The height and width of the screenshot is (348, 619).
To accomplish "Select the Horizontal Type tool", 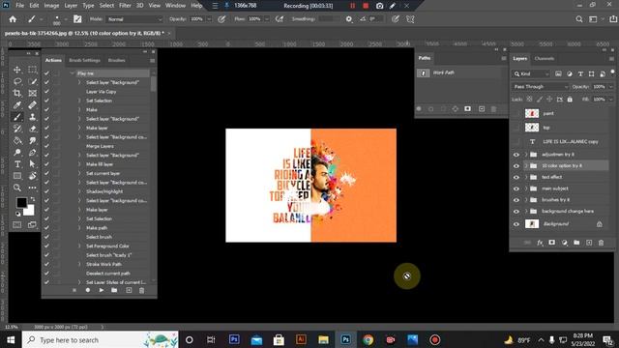I will [17, 163].
